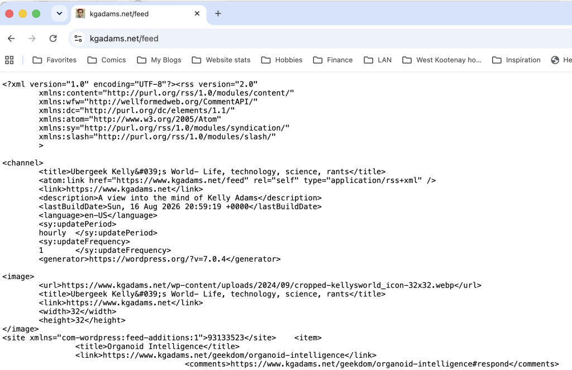
Task: Click the url cropped-kellysworld_icon line
Action: click(260, 285)
